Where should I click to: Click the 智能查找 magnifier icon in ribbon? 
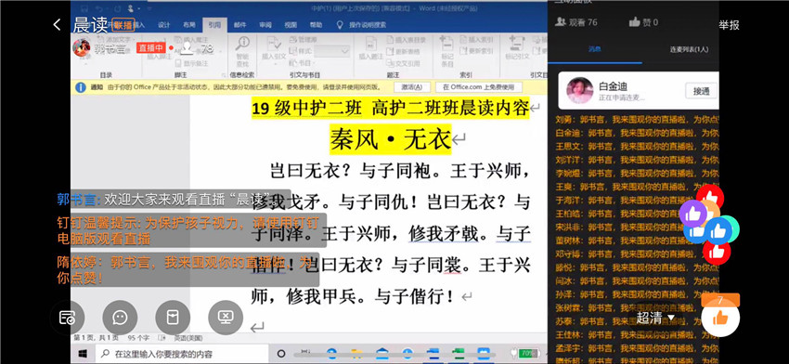(x=242, y=51)
